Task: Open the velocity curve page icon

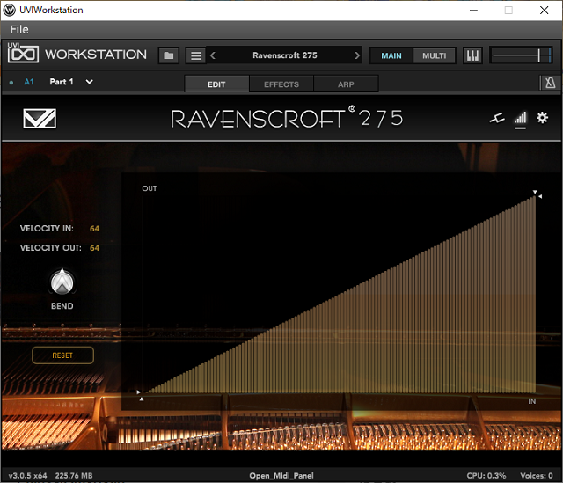Action: 520,118
